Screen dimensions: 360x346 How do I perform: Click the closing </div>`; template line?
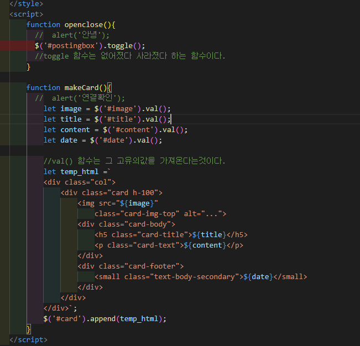coord(60,308)
